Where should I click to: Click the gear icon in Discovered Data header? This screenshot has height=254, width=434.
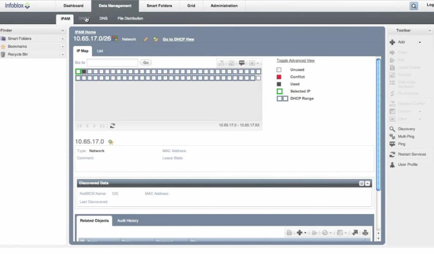point(362,183)
